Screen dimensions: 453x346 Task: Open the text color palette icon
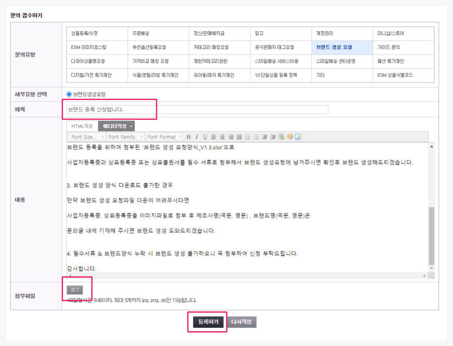[289, 137]
